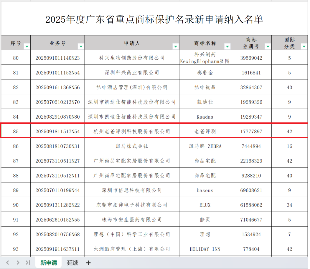Select registration number 71046677
This screenshot has height=269, width=310.
coord(251,219)
